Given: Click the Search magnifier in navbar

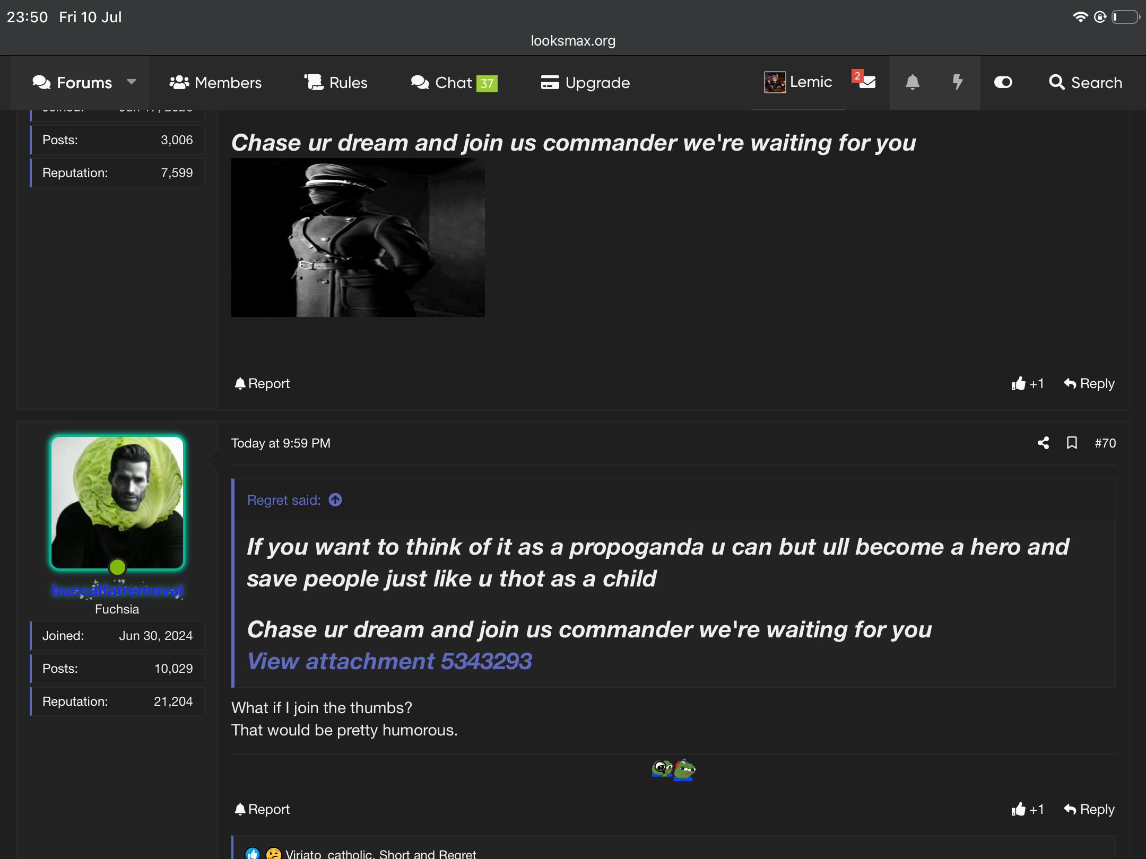Looking at the screenshot, I should point(1086,83).
